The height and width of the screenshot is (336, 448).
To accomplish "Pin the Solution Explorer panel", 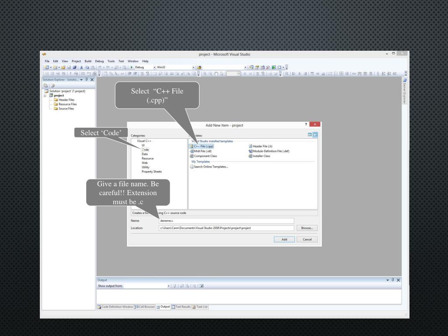I will coord(87,80).
